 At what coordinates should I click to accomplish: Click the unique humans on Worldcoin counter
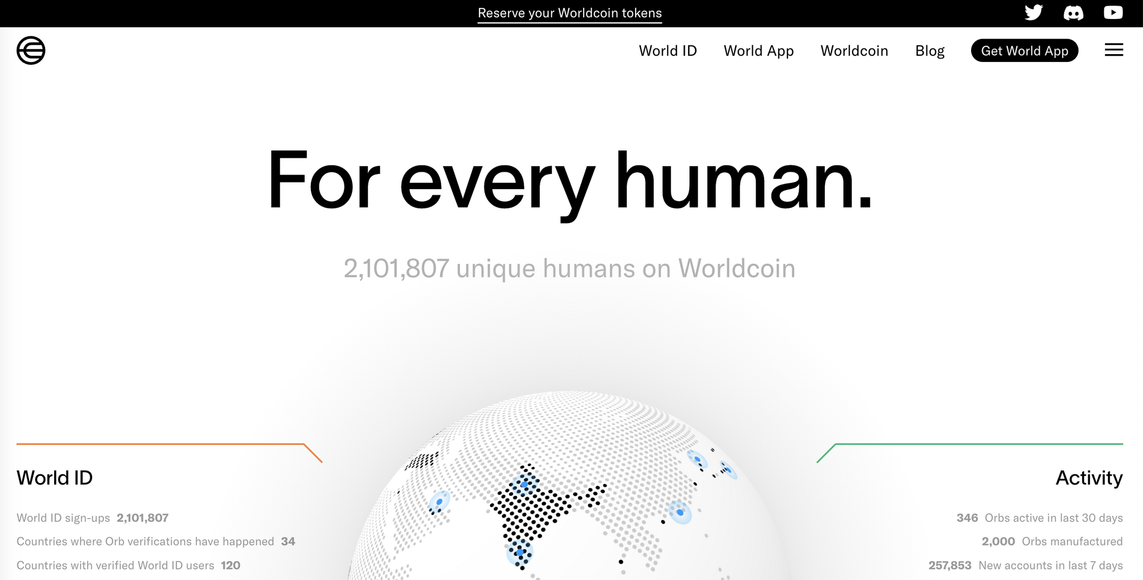(570, 268)
